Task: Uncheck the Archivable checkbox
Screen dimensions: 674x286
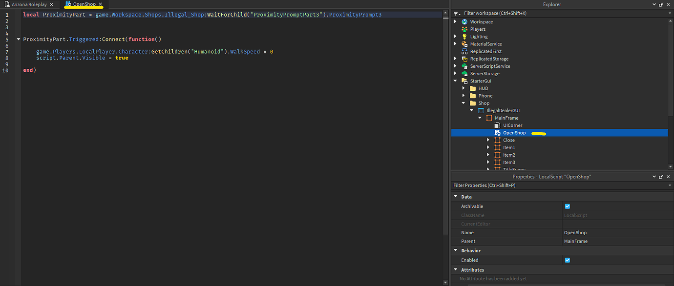Action: tap(568, 206)
